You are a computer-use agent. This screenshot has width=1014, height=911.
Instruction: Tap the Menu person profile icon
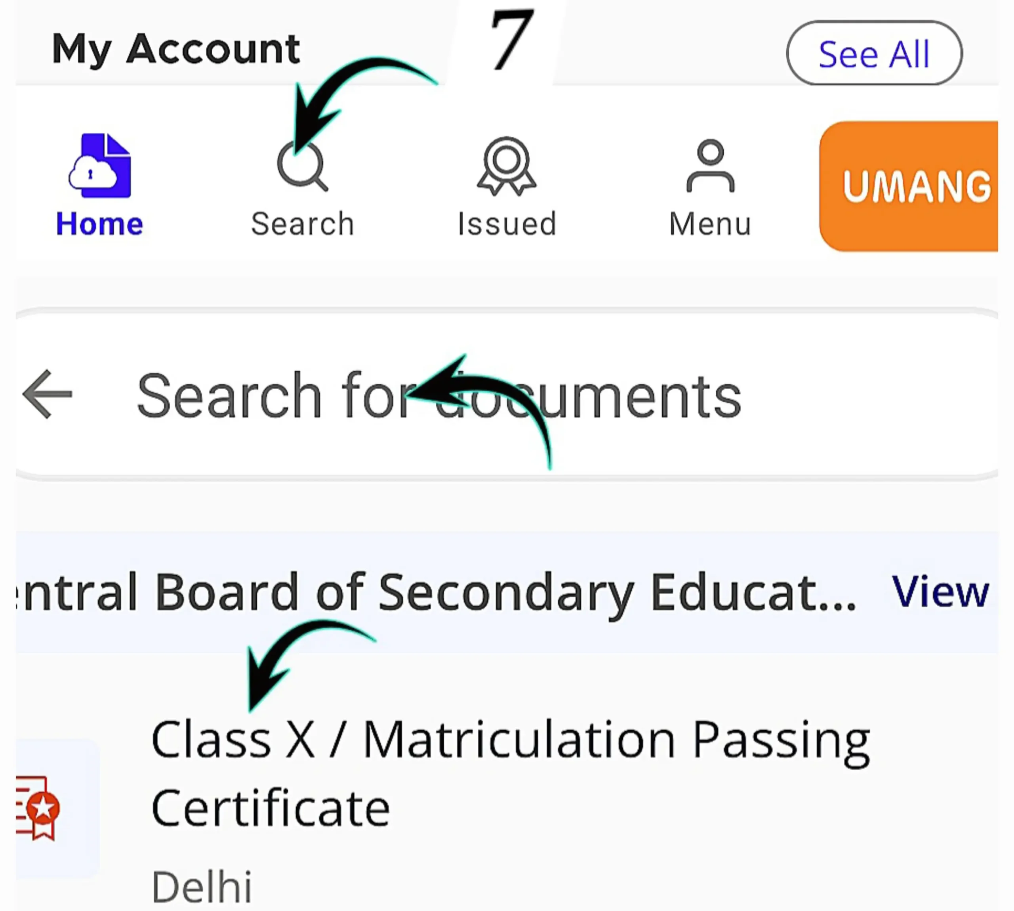coord(711,166)
